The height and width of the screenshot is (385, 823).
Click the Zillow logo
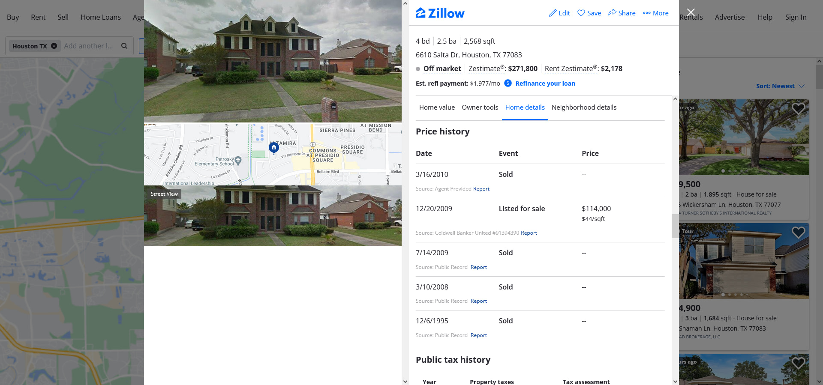click(440, 13)
